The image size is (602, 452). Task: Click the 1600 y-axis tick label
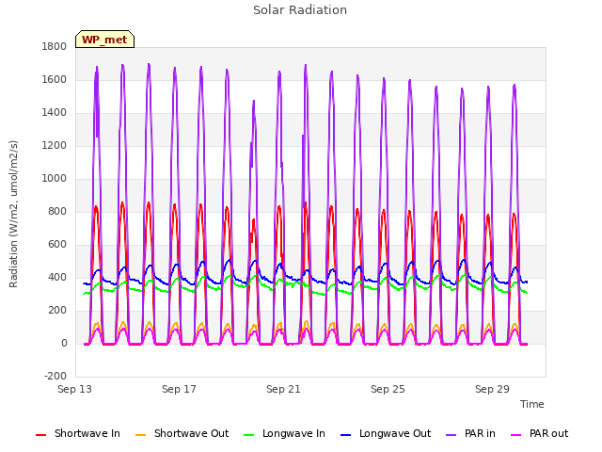tap(55, 79)
